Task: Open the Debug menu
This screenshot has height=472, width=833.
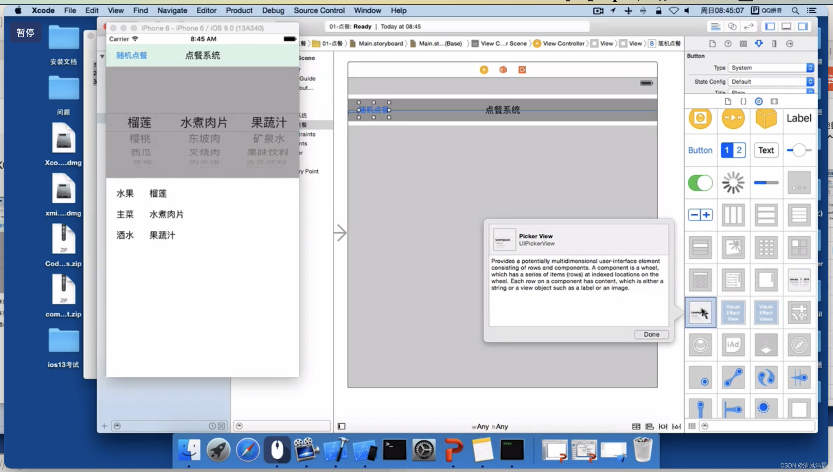Action: [273, 10]
